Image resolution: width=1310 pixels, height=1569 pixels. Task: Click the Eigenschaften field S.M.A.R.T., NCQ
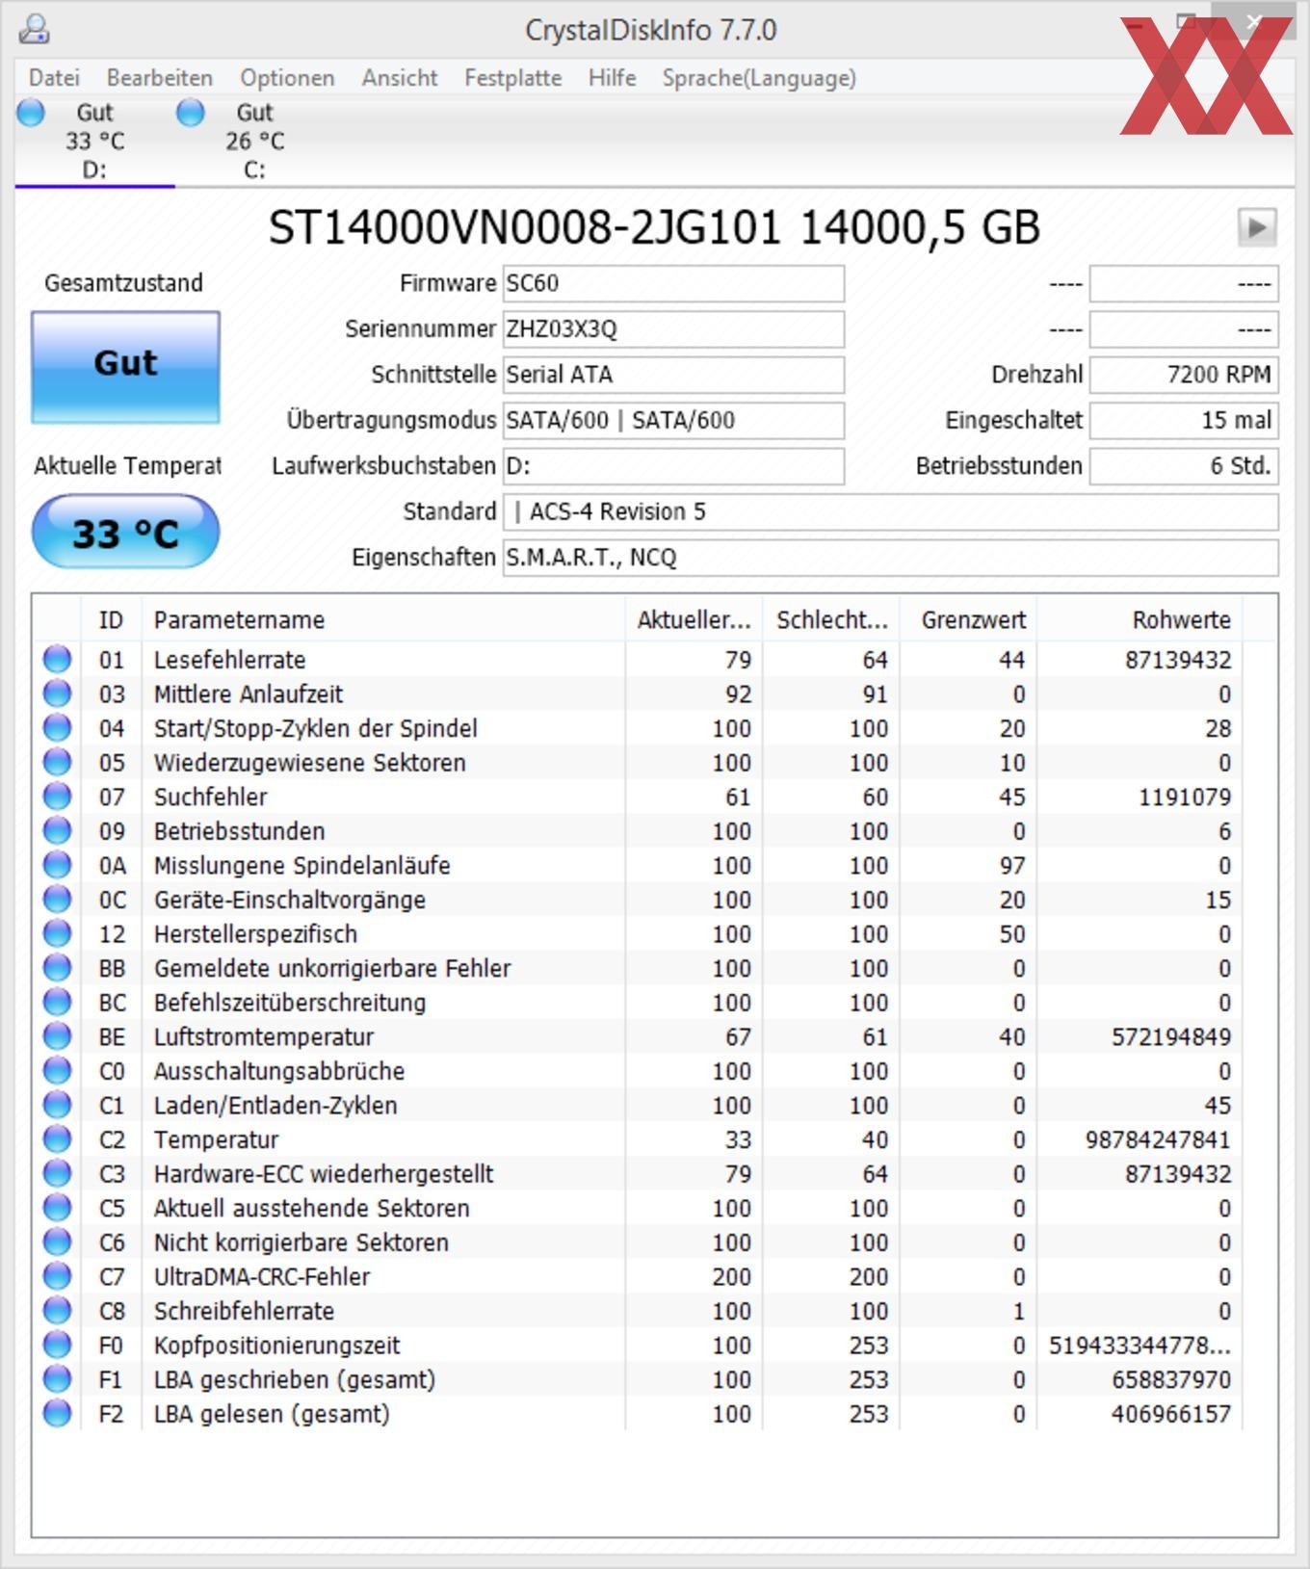(x=891, y=557)
